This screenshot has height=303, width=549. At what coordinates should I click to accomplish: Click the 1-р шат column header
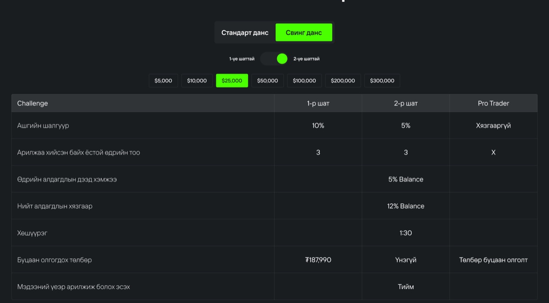coord(318,103)
